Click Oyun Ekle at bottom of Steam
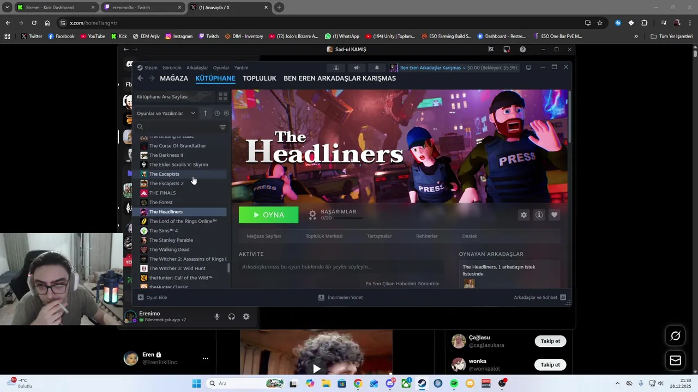698x392 pixels. coord(152,297)
